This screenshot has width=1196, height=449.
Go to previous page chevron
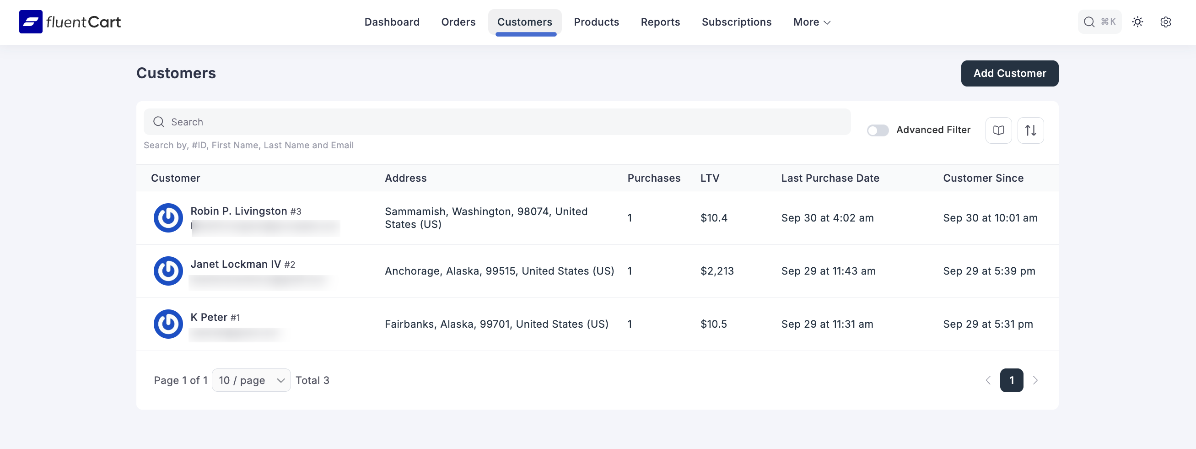pos(988,380)
